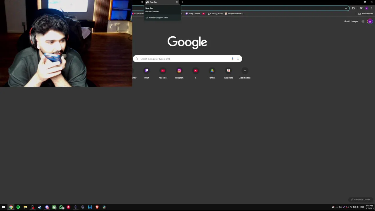Close the New Tab tab

click(177, 2)
